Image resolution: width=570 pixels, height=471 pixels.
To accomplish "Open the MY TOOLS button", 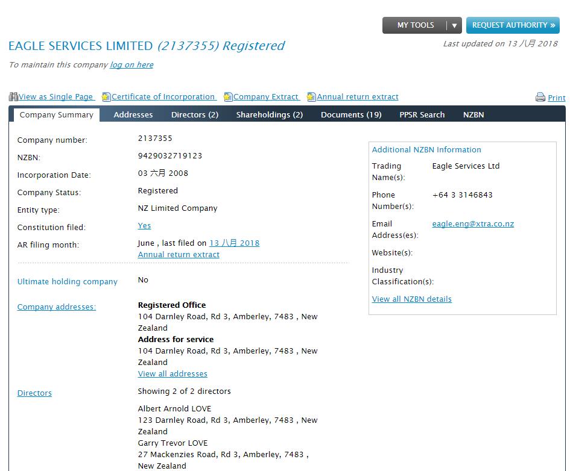I will click(415, 25).
